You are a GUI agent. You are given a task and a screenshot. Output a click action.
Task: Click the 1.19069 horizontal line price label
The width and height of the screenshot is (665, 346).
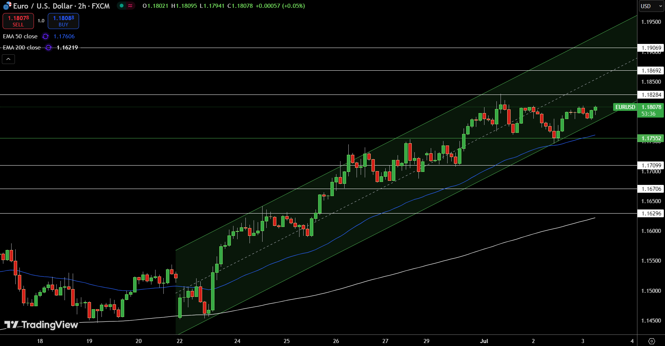[x=651, y=48]
